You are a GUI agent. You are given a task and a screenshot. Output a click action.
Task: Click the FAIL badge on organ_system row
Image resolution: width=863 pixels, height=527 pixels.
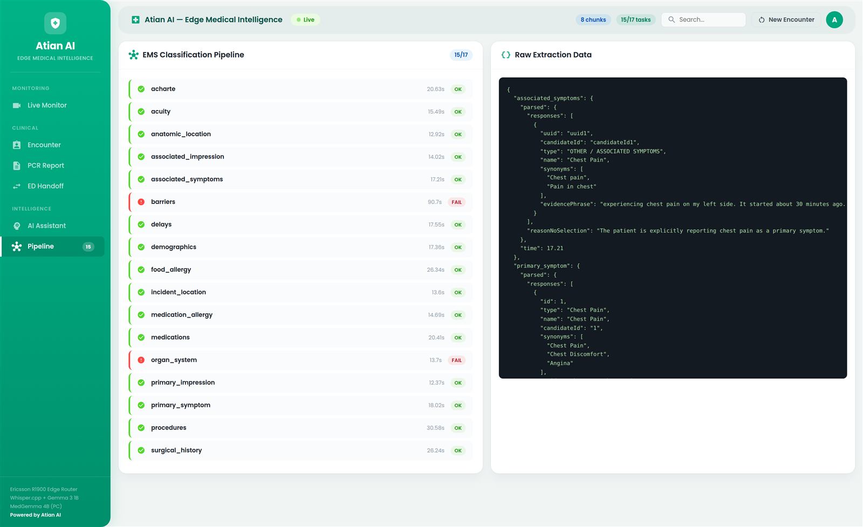(456, 360)
